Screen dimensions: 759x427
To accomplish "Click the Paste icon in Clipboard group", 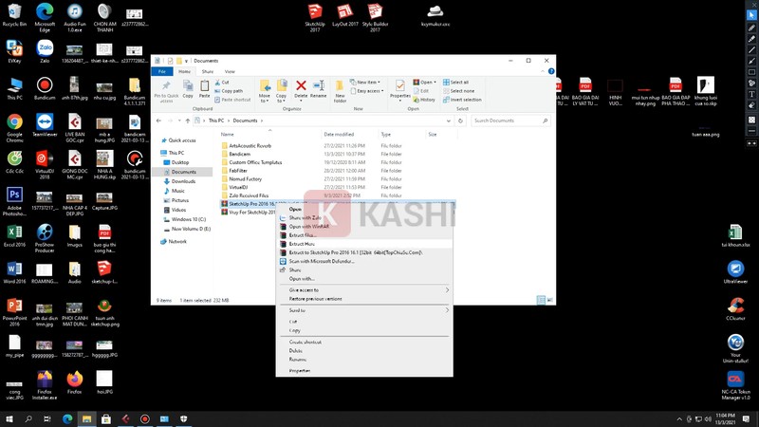I will click(205, 89).
